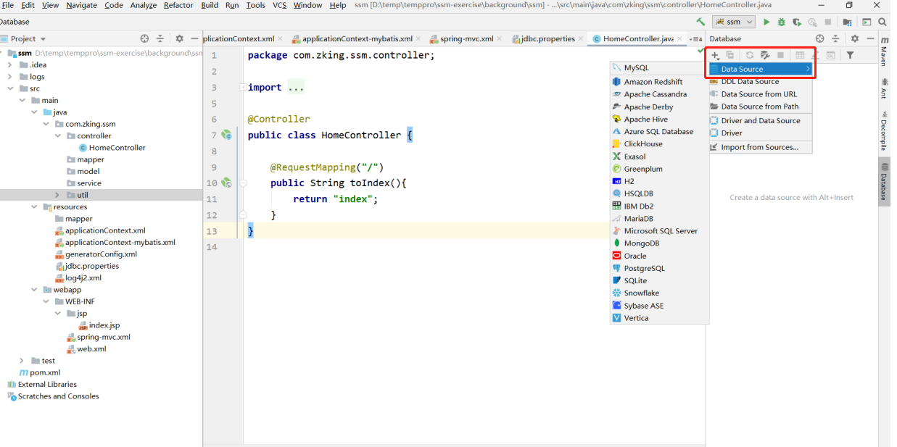The width and height of the screenshot is (897, 447).
Task: Select HomeController in project tree
Action: point(112,148)
